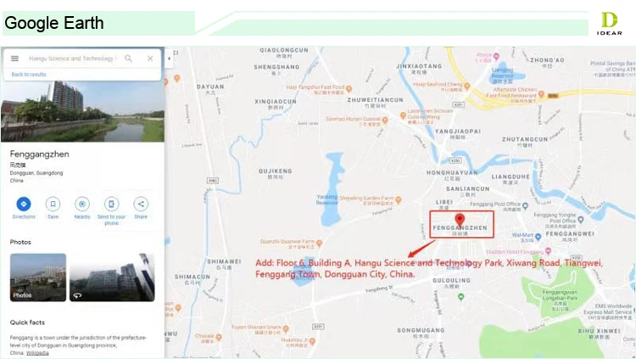636x359 pixels.
Task: Click the Hangu Science and Technology search field
Action: 72,59
